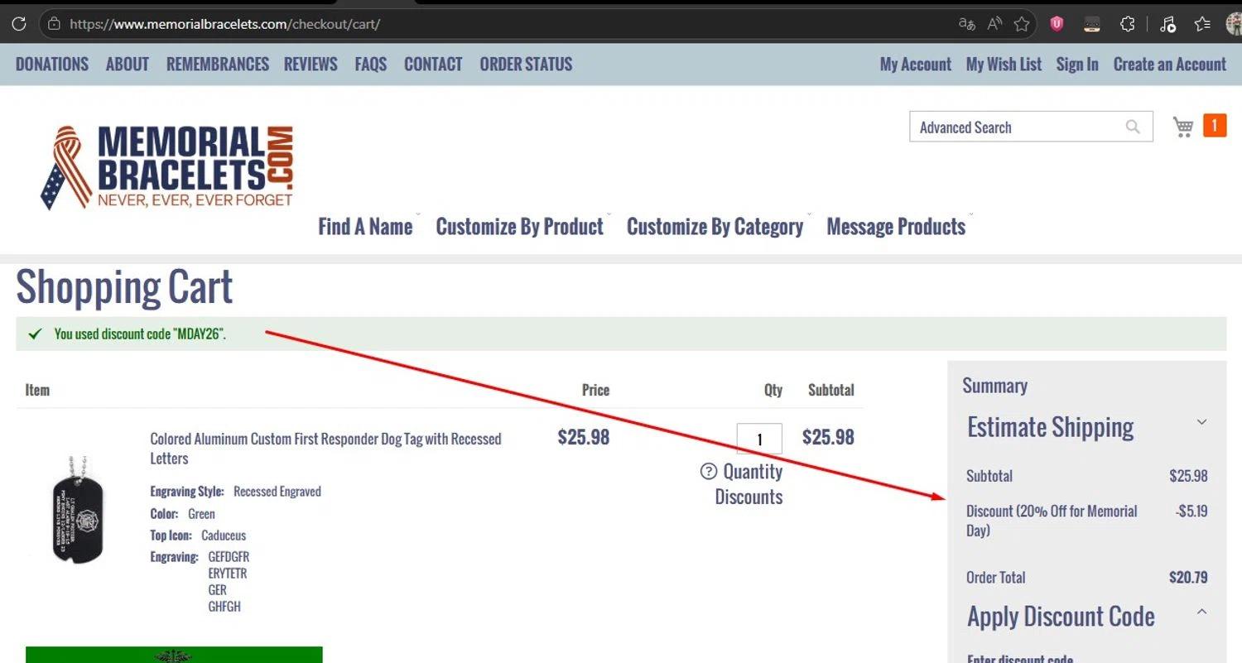This screenshot has height=663, width=1242.
Task: Open the FAQS page
Action: 371,64
